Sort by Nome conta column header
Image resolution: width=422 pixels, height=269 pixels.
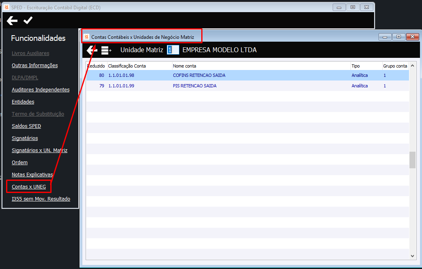(261, 66)
